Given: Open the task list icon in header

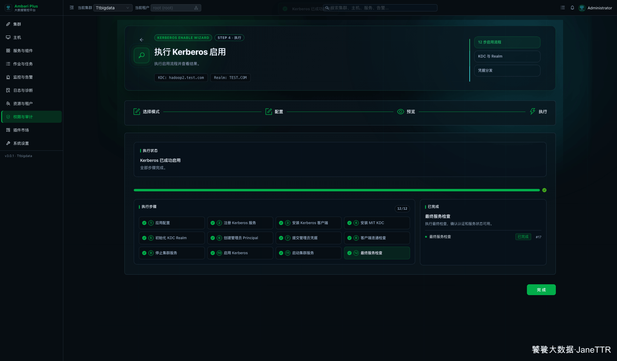Looking at the screenshot, I should pyautogui.click(x=563, y=8).
